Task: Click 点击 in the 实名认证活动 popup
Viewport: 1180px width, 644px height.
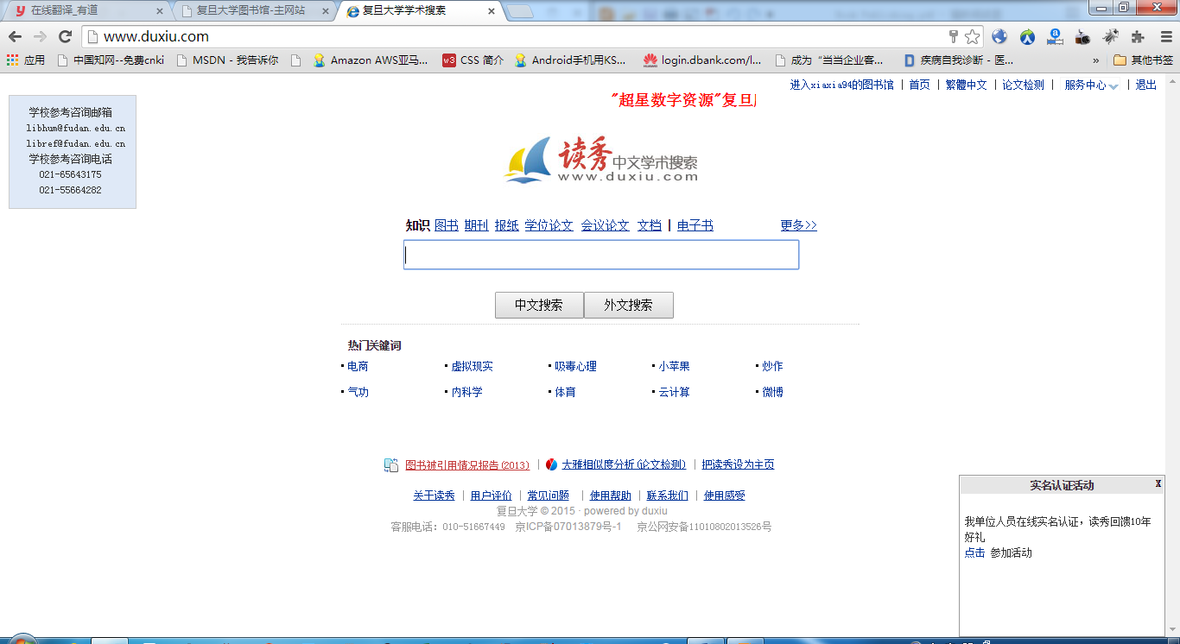Action: click(x=974, y=552)
